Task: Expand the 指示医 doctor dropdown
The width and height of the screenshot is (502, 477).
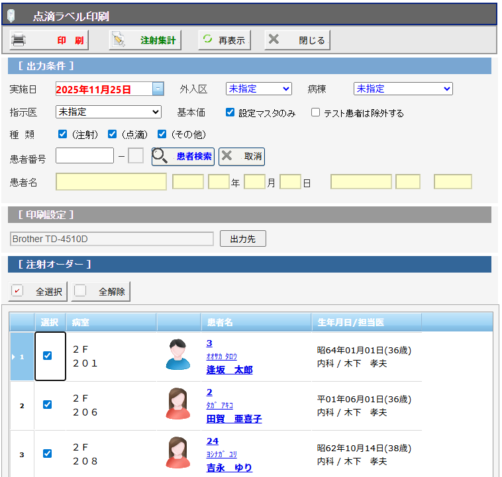Action: pos(109,112)
